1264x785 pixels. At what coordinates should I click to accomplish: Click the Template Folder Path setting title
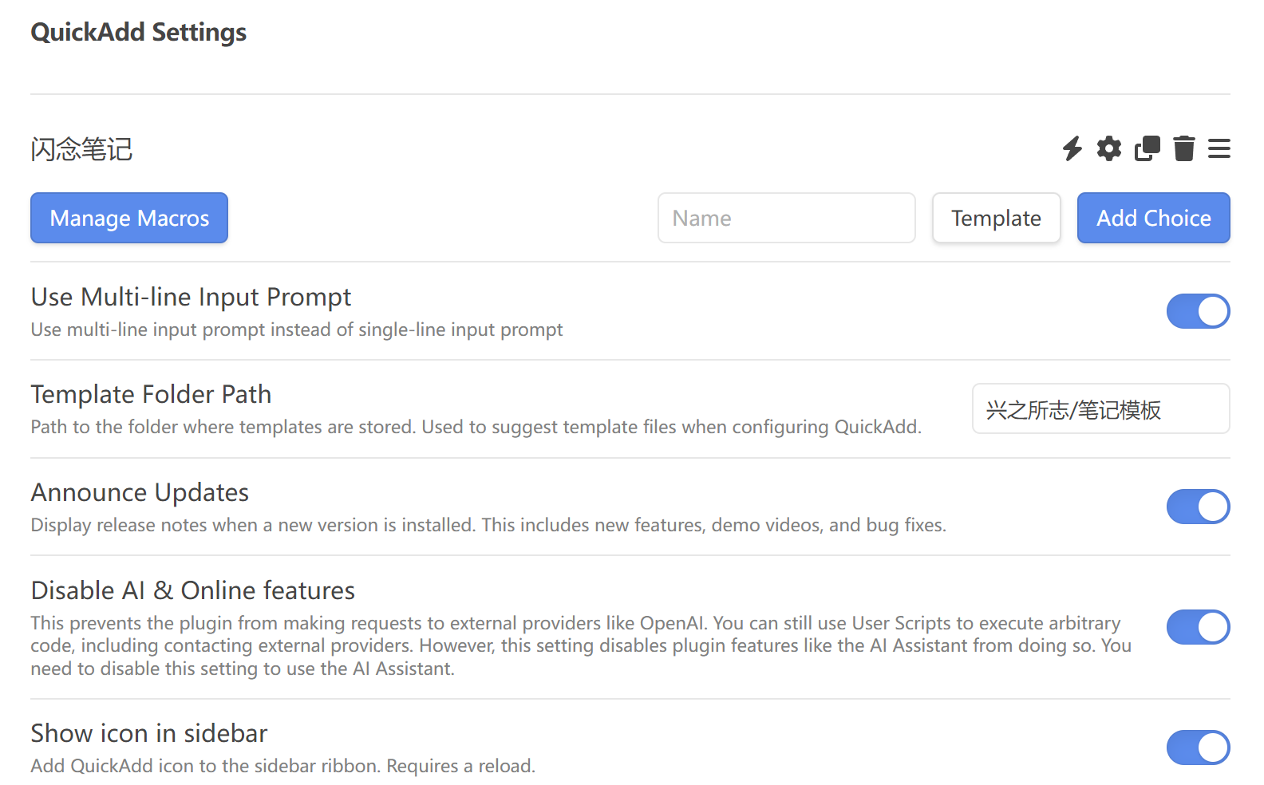[151, 394]
